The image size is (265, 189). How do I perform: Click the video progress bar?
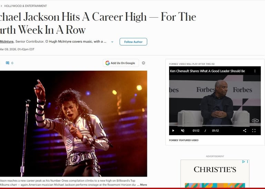point(215,126)
